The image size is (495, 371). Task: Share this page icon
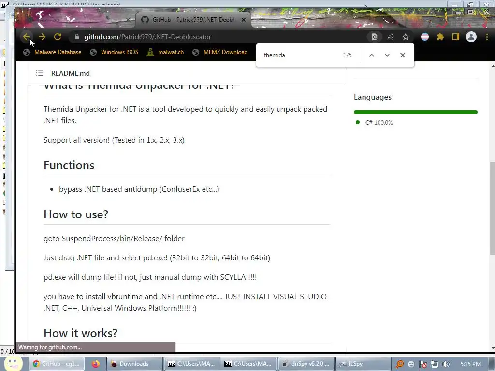390,37
